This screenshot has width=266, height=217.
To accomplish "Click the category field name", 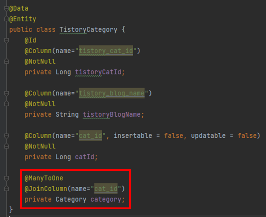I will point(106,199).
